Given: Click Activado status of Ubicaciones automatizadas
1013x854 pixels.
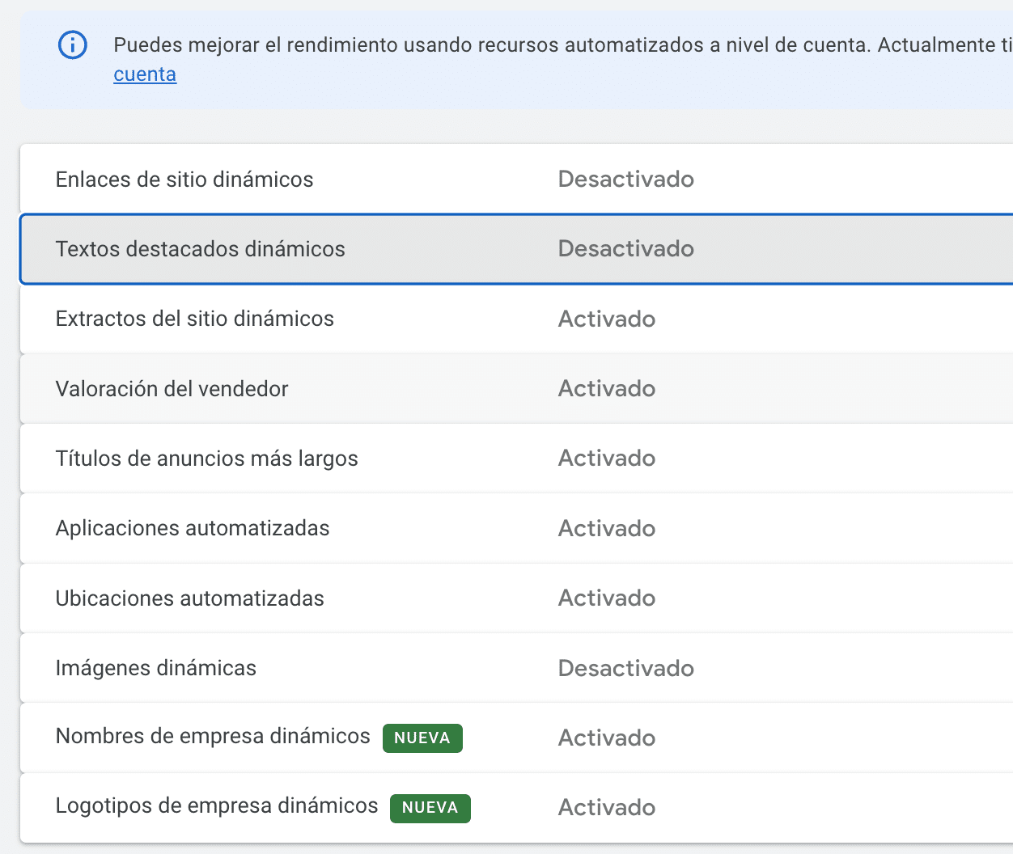Looking at the screenshot, I should pyautogui.click(x=606, y=598).
